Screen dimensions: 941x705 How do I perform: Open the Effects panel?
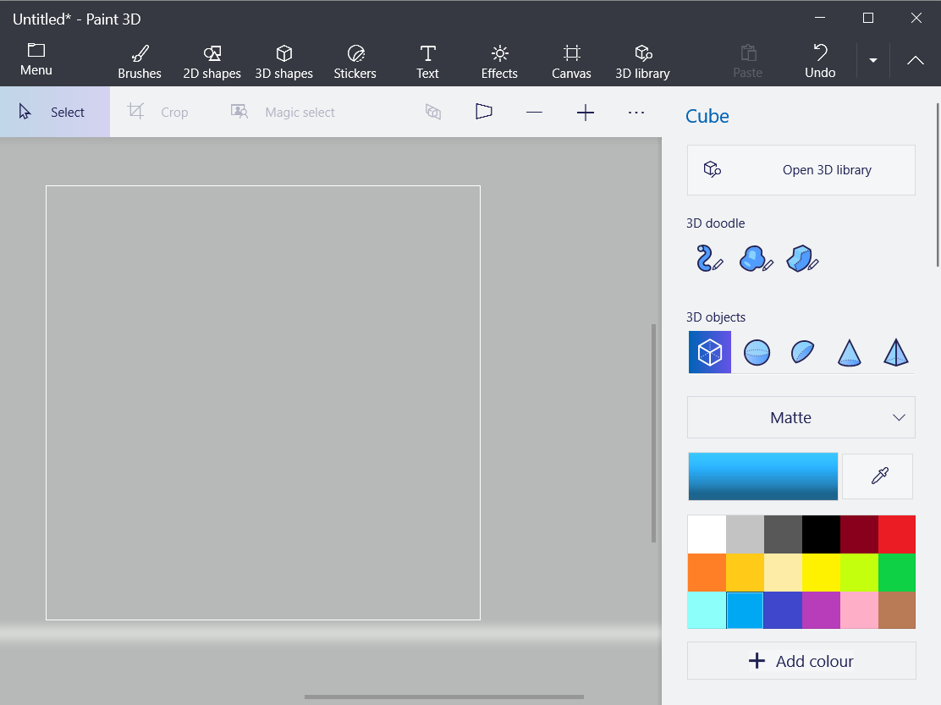498,60
